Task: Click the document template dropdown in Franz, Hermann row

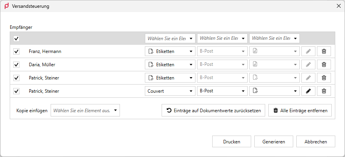Action: pyautogui.click(x=275, y=51)
